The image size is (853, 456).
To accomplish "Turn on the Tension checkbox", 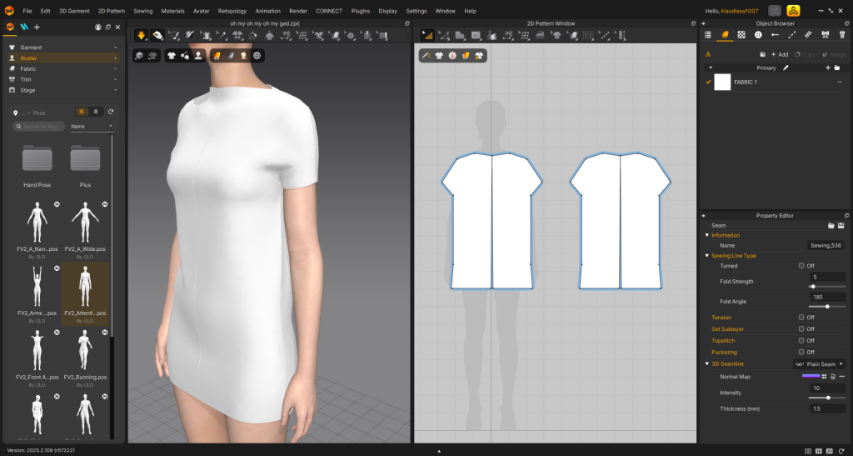I will pyautogui.click(x=801, y=317).
